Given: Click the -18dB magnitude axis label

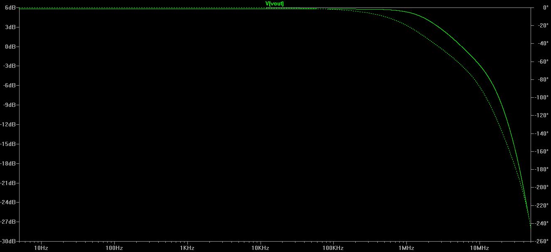Looking at the screenshot, I should [8, 163].
